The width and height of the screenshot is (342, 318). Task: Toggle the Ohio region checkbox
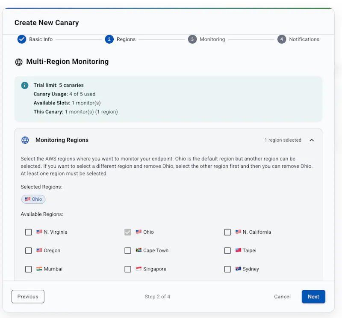(128, 232)
